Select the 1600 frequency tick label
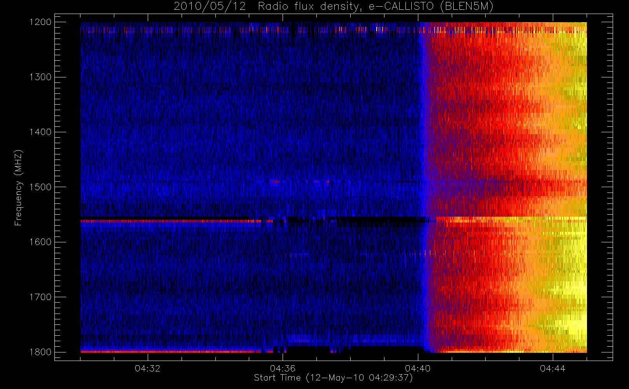The image size is (629, 389). [x=40, y=242]
